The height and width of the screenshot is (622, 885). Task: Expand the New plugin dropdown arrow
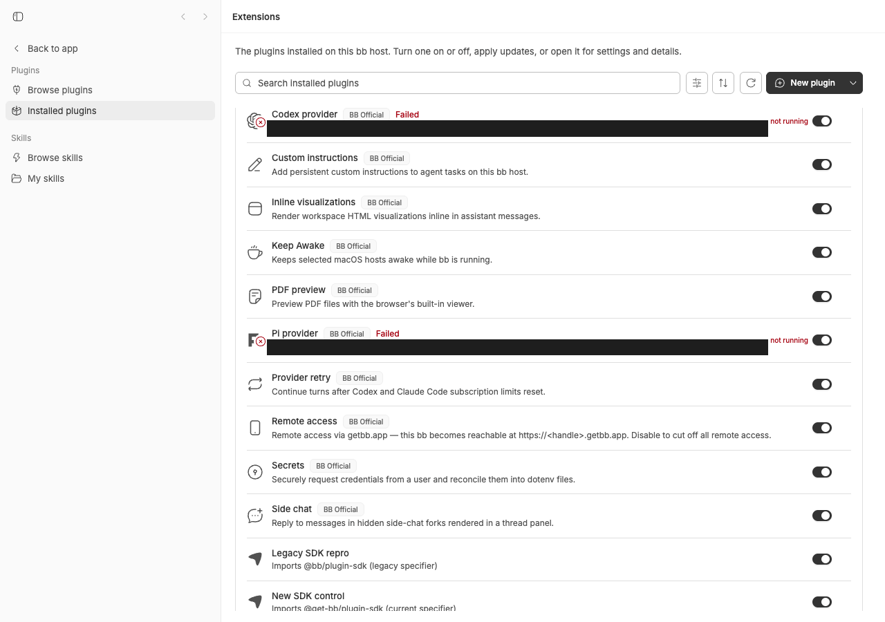pyautogui.click(x=853, y=83)
